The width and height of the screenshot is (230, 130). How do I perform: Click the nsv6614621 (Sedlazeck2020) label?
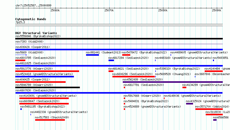click(128, 69)
